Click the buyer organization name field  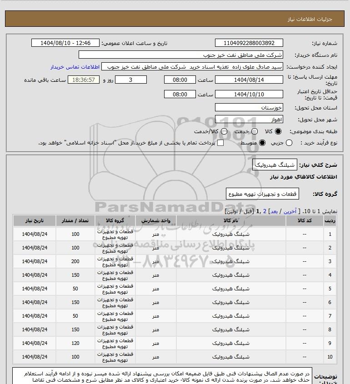click(181, 55)
